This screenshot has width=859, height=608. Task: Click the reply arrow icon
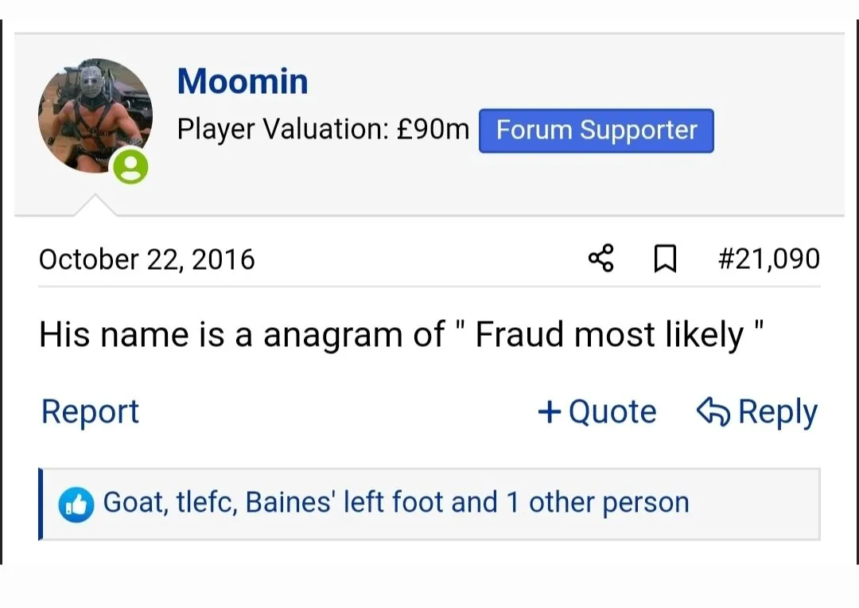(x=713, y=411)
